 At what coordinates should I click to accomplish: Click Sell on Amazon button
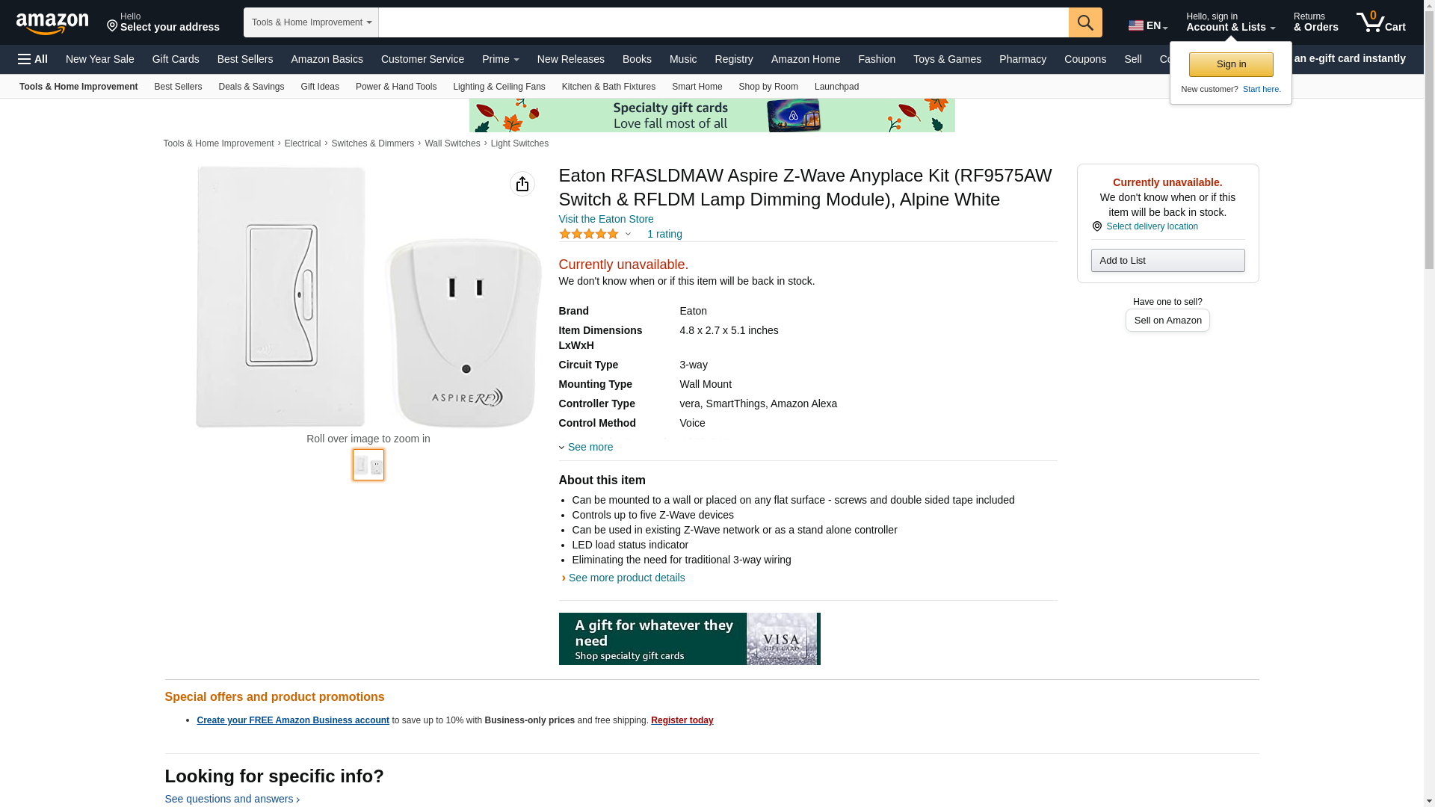click(1167, 320)
